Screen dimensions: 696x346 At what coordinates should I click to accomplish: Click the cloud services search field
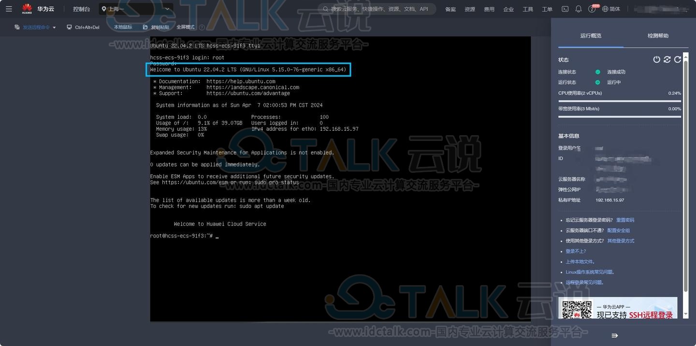pyautogui.click(x=377, y=9)
